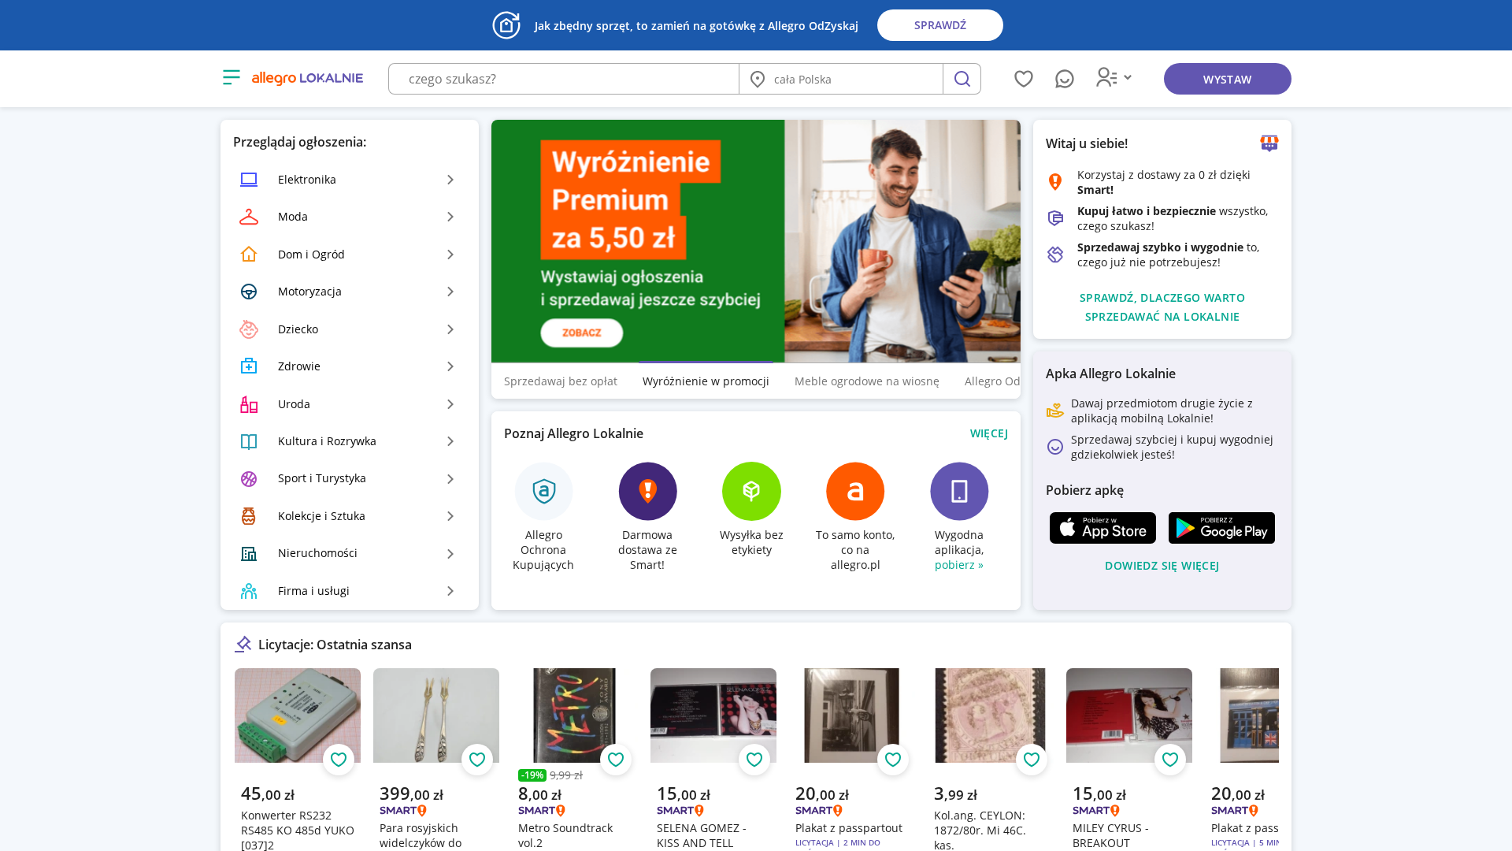This screenshot has width=1512, height=851.
Task: Click the Uroda cosmetics icon
Action: pyautogui.click(x=249, y=404)
